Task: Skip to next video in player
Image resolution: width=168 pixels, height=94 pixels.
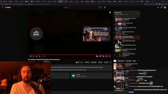Action: tap(36, 56)
